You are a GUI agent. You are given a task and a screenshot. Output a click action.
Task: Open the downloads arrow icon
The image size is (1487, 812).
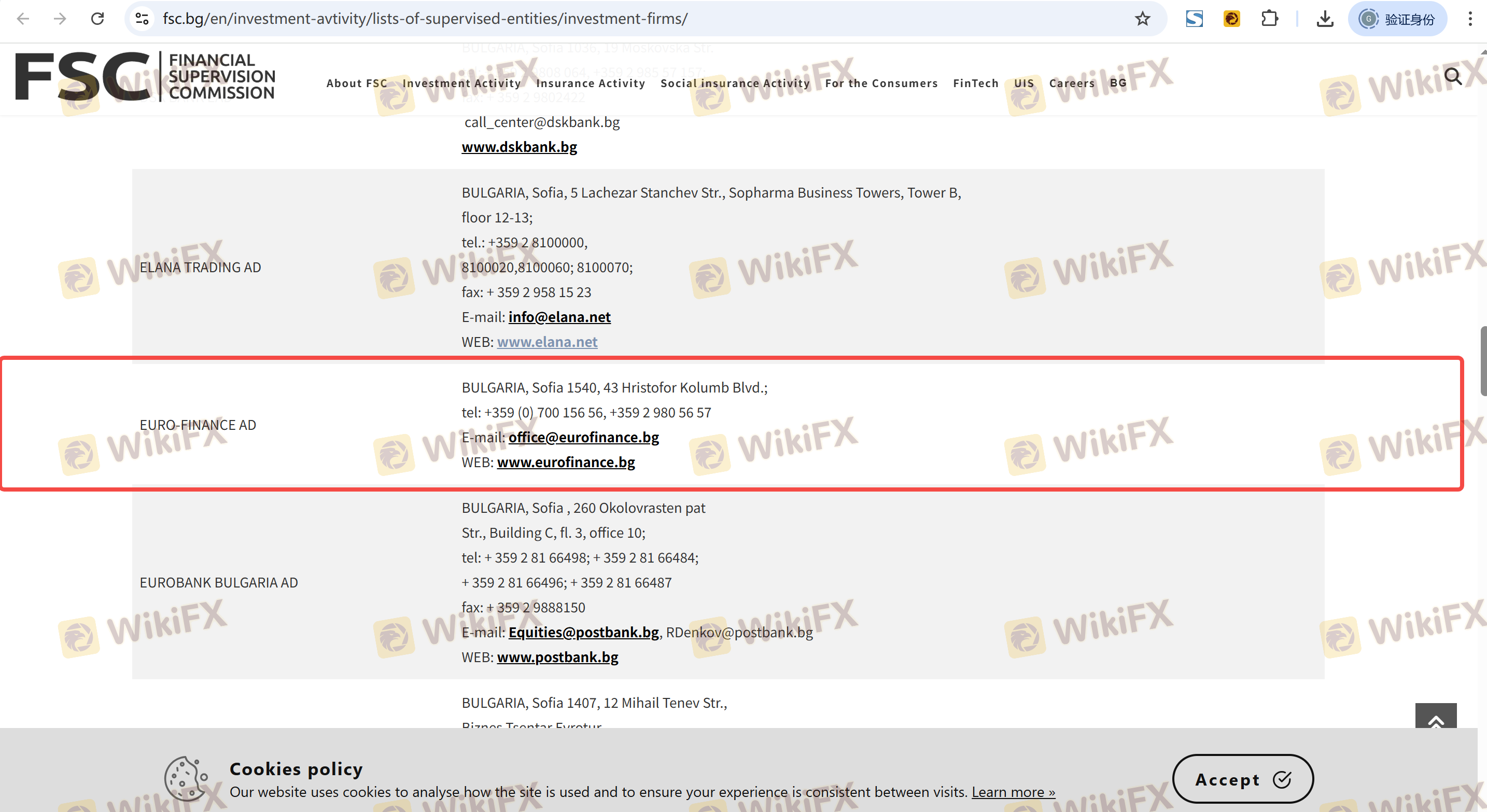click(x=1325, y=19)
